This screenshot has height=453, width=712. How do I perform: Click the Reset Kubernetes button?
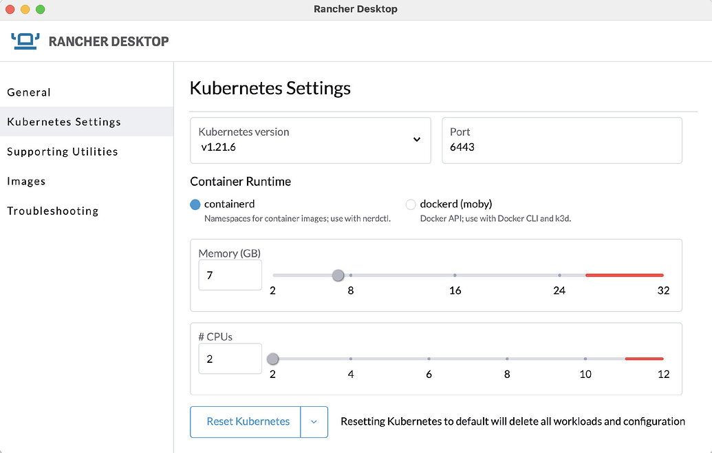pyautogui.click(x=248, y=421)
